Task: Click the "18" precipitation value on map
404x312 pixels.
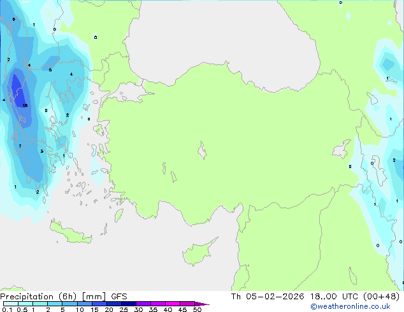Action: point(25,105)
